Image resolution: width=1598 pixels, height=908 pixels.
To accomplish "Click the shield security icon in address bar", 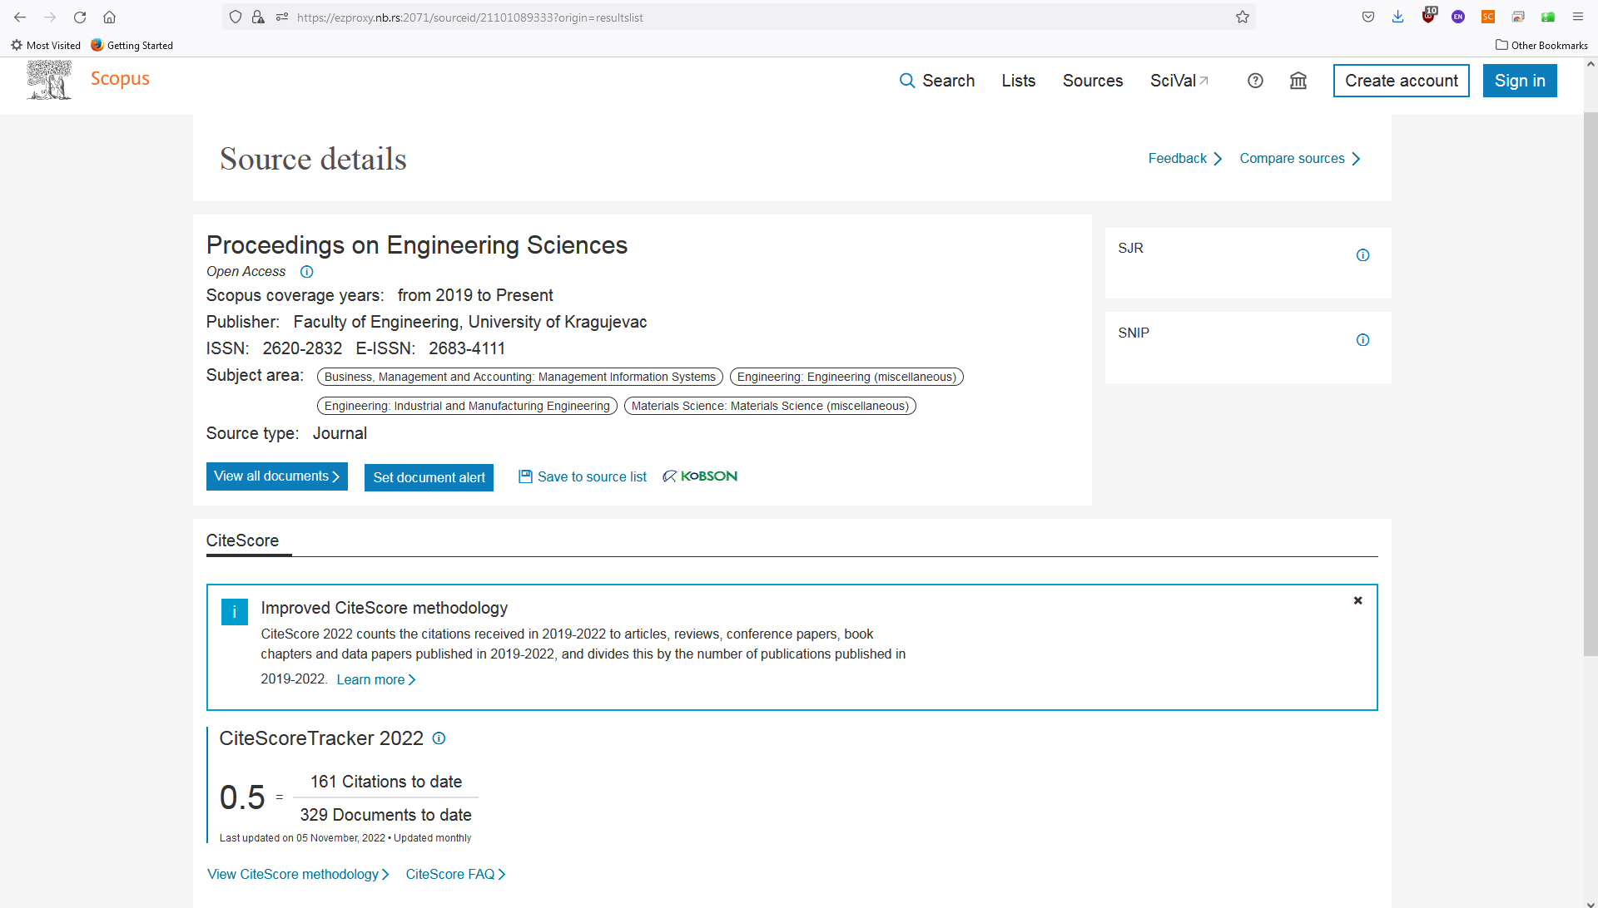I will [x=235, y=17].
